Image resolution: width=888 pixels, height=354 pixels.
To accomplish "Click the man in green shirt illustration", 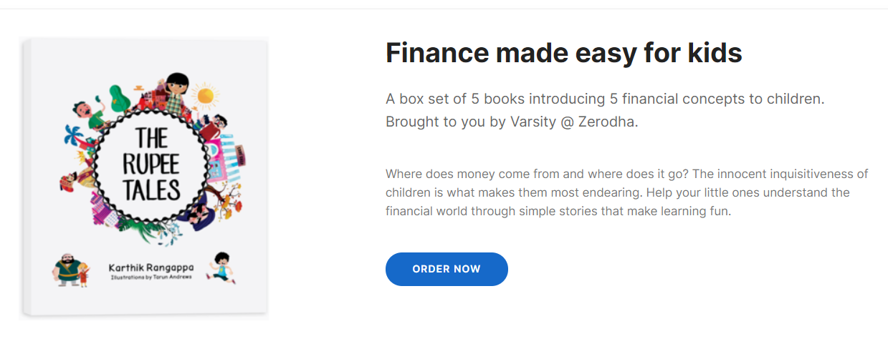I will (x=89, y=112).
